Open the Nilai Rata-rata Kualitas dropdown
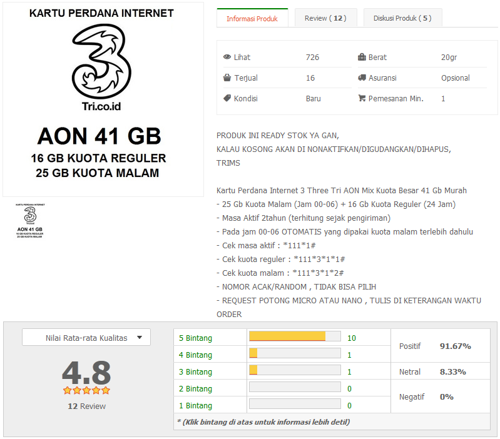Viewport: 500px width, 439px height. pos(86,337)
